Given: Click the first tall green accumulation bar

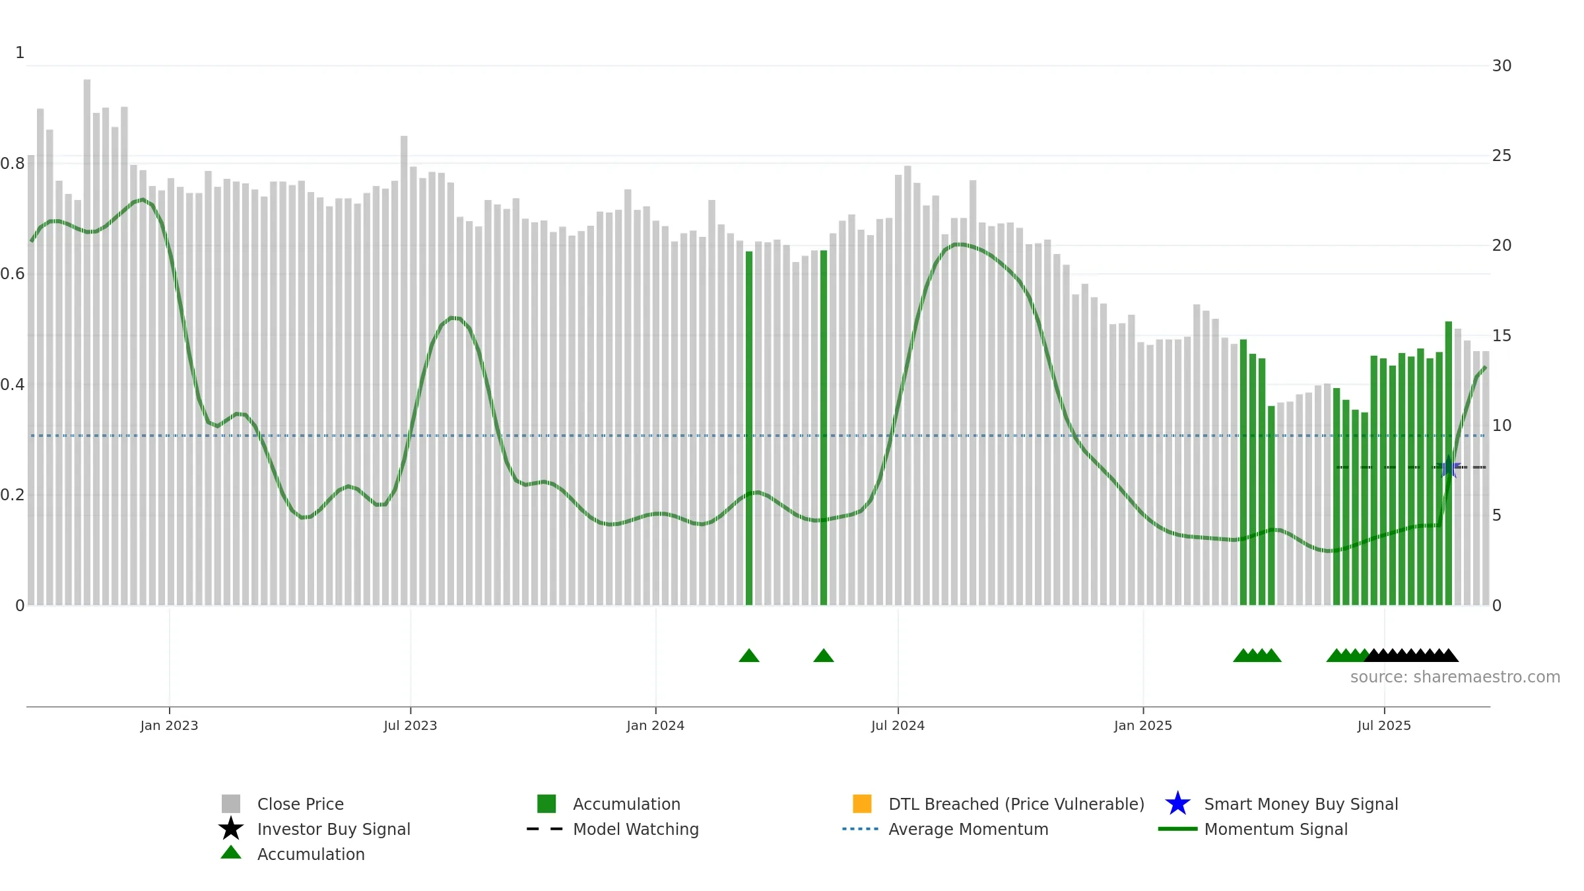Looking at the screenshot, I should pos(749,429).
